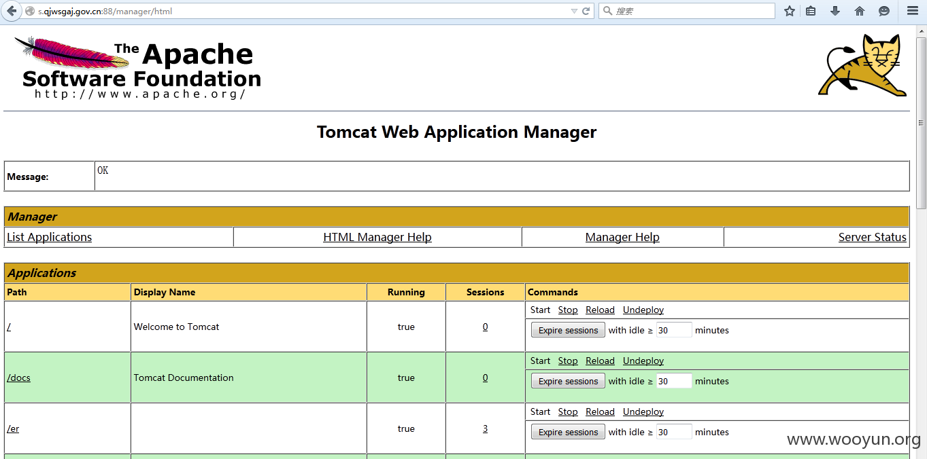Open the /docs application path
This screenshot has height=459, width=927.
click(18, 378)
